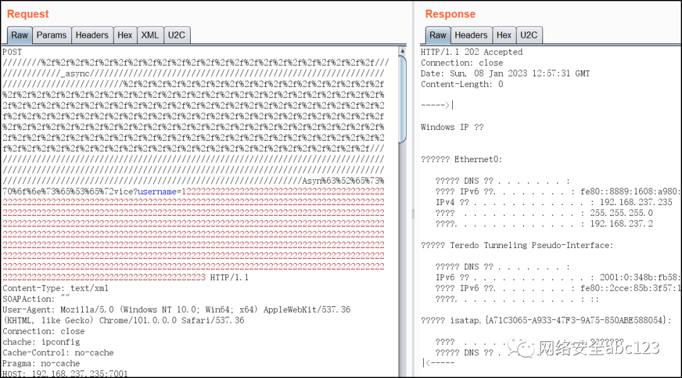Click the fe80::8889:1608:a980 IPv6 line

(x=557, y=192)
